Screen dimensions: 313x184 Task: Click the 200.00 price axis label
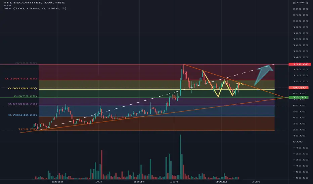(x=301, y=21)
